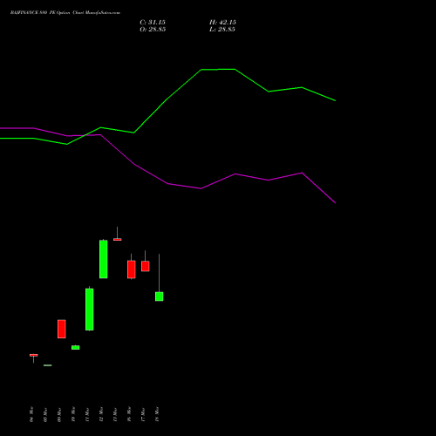This screenshot has height=436, width=436.
Task: Click the small red candle for 04 Mar
Action: (34, 355)
